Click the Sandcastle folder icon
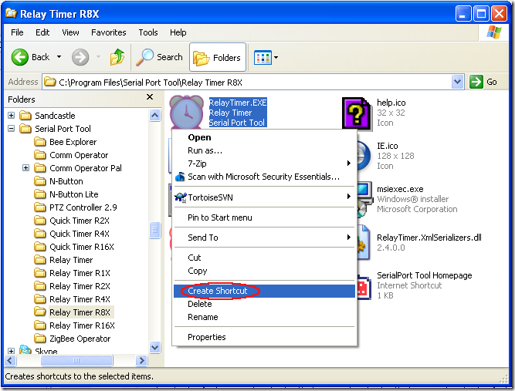 [x=25, y=116]
